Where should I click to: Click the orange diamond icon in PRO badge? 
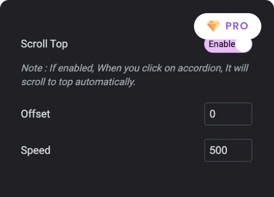pos(213,26)
